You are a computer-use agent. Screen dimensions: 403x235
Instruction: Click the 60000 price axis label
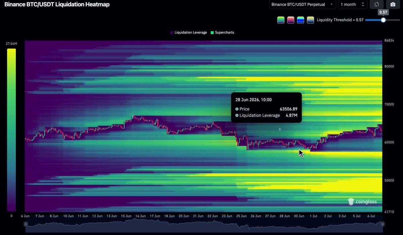389,142
